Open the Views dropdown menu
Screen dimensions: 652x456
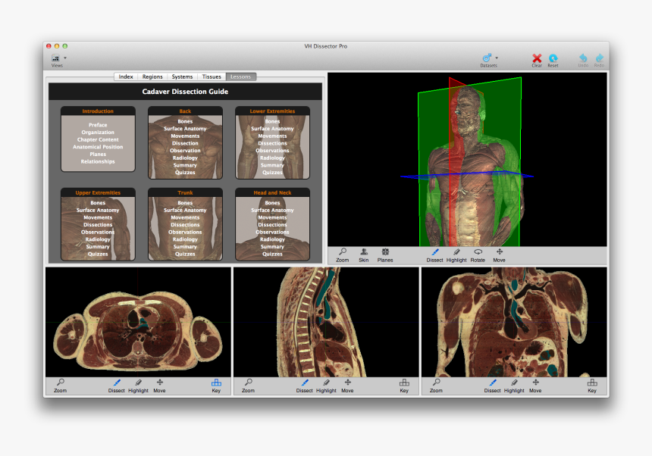[58, 58]
